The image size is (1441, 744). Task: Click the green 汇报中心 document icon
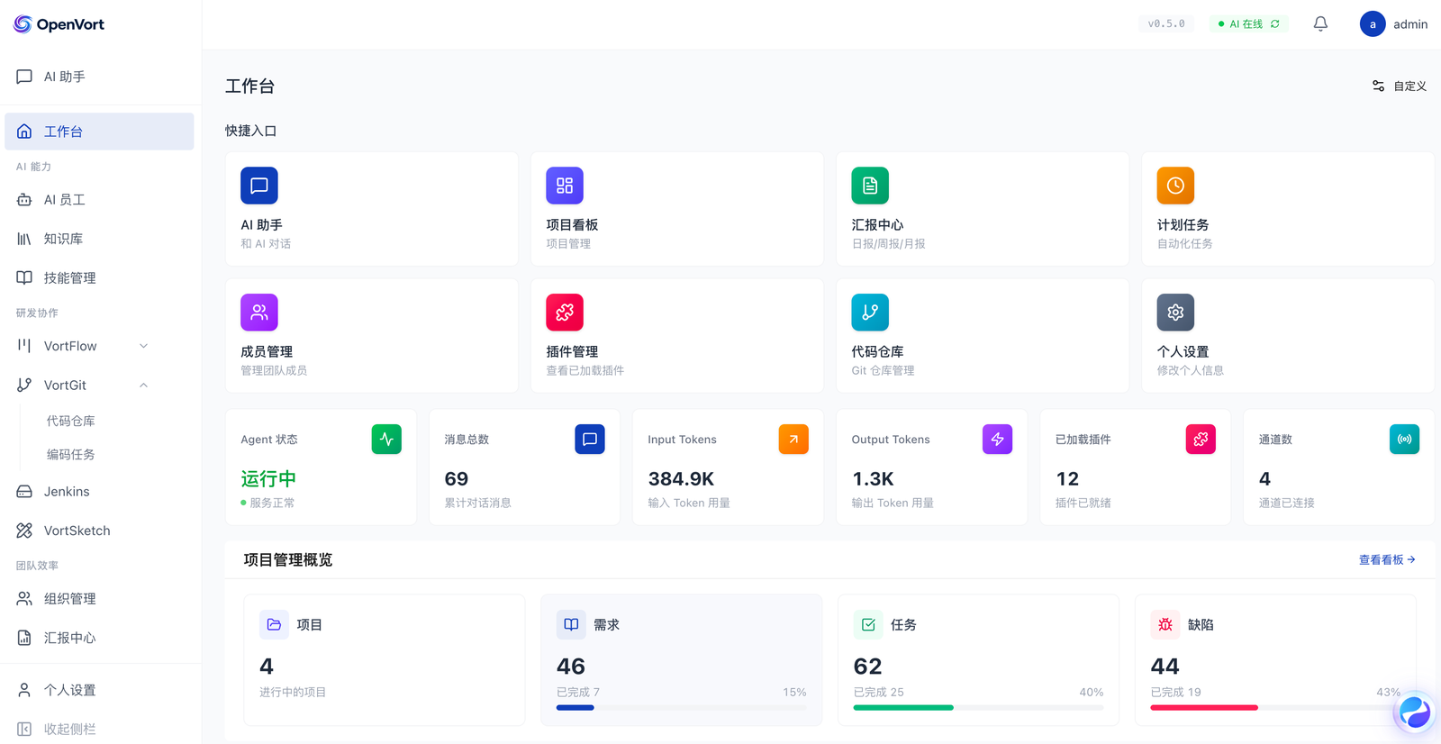tap(870, 186)
